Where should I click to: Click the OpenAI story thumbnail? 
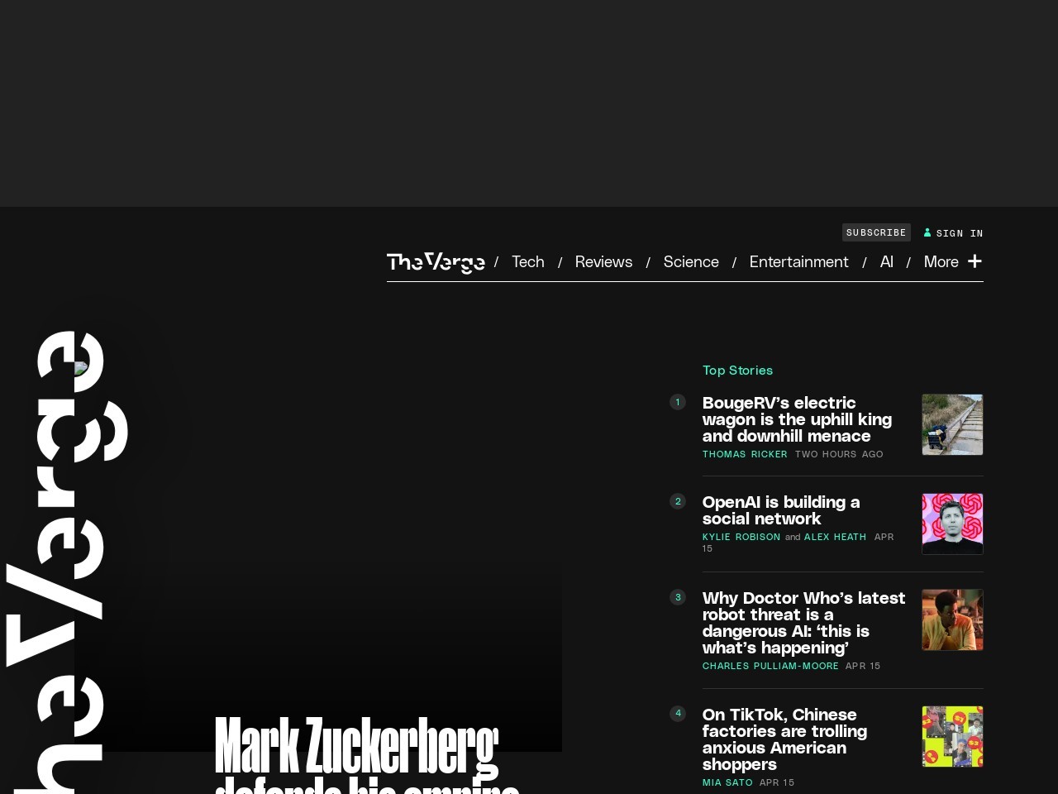pyautogui.click(x=952, y=524)
